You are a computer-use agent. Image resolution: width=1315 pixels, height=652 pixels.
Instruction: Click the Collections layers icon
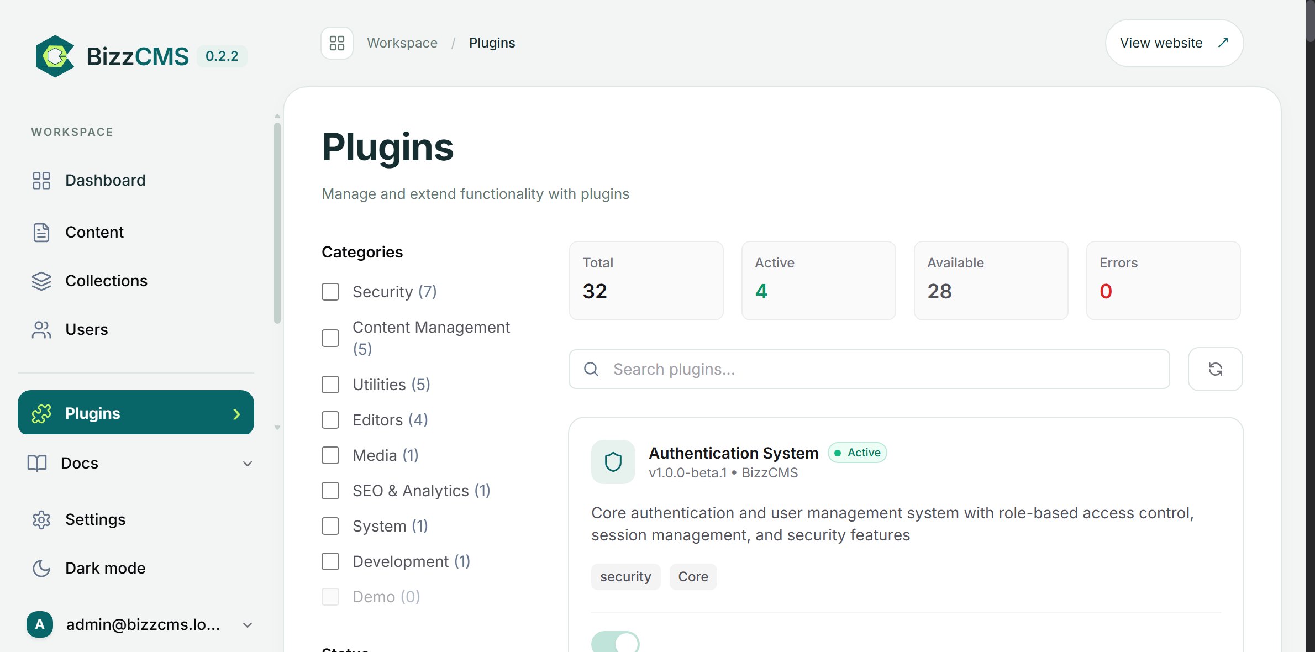41,281
